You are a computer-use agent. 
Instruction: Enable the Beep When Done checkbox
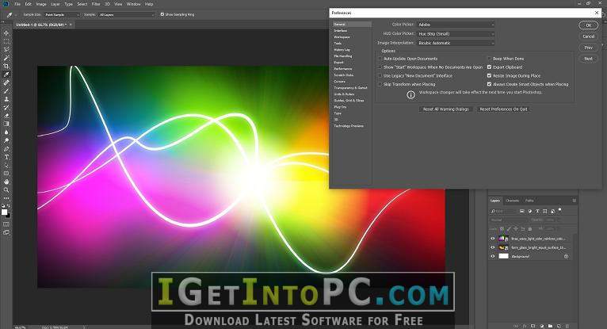[489, 59]
